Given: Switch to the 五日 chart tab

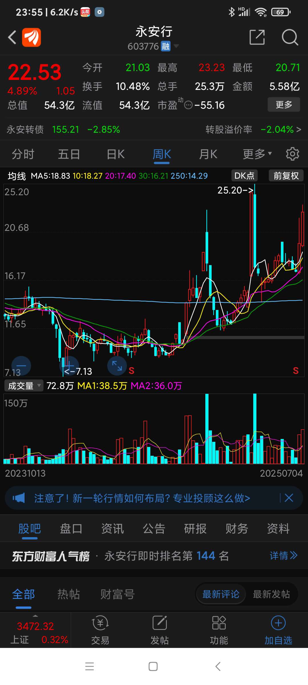Looking at the screenshot, I should coord(69,154).
